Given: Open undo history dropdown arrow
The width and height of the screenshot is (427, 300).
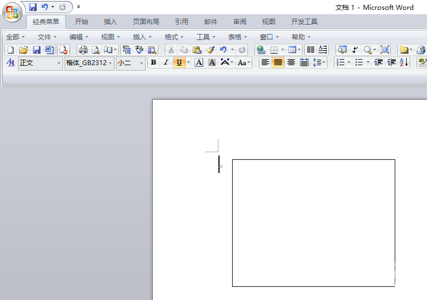Looking at the screenshot, I should pos(232,50).
